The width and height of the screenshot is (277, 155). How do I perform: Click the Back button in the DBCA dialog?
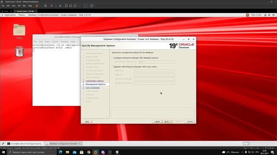pyautogui.click(x=157, y=121)
